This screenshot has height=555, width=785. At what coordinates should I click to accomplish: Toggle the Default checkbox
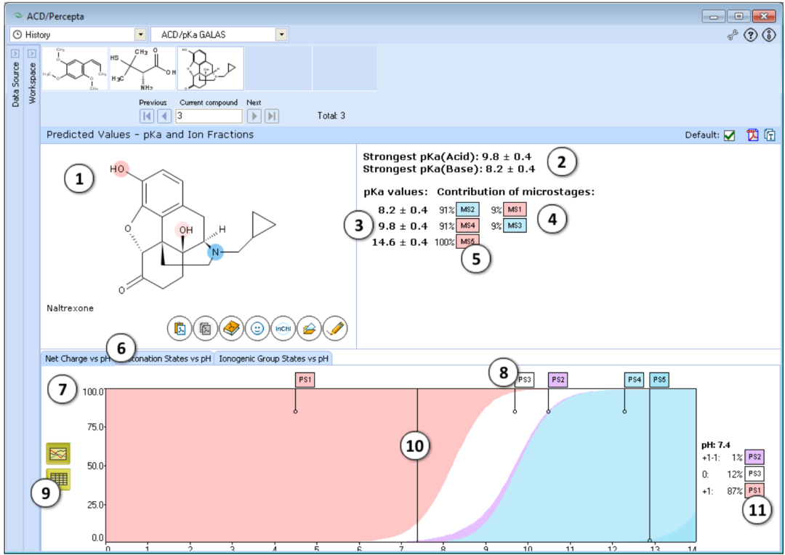[x=728, y=135]
